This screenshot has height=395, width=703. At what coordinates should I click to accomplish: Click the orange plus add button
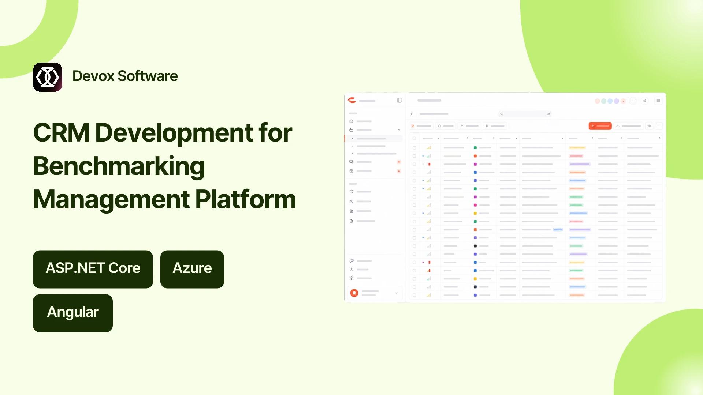coord(600,126)
